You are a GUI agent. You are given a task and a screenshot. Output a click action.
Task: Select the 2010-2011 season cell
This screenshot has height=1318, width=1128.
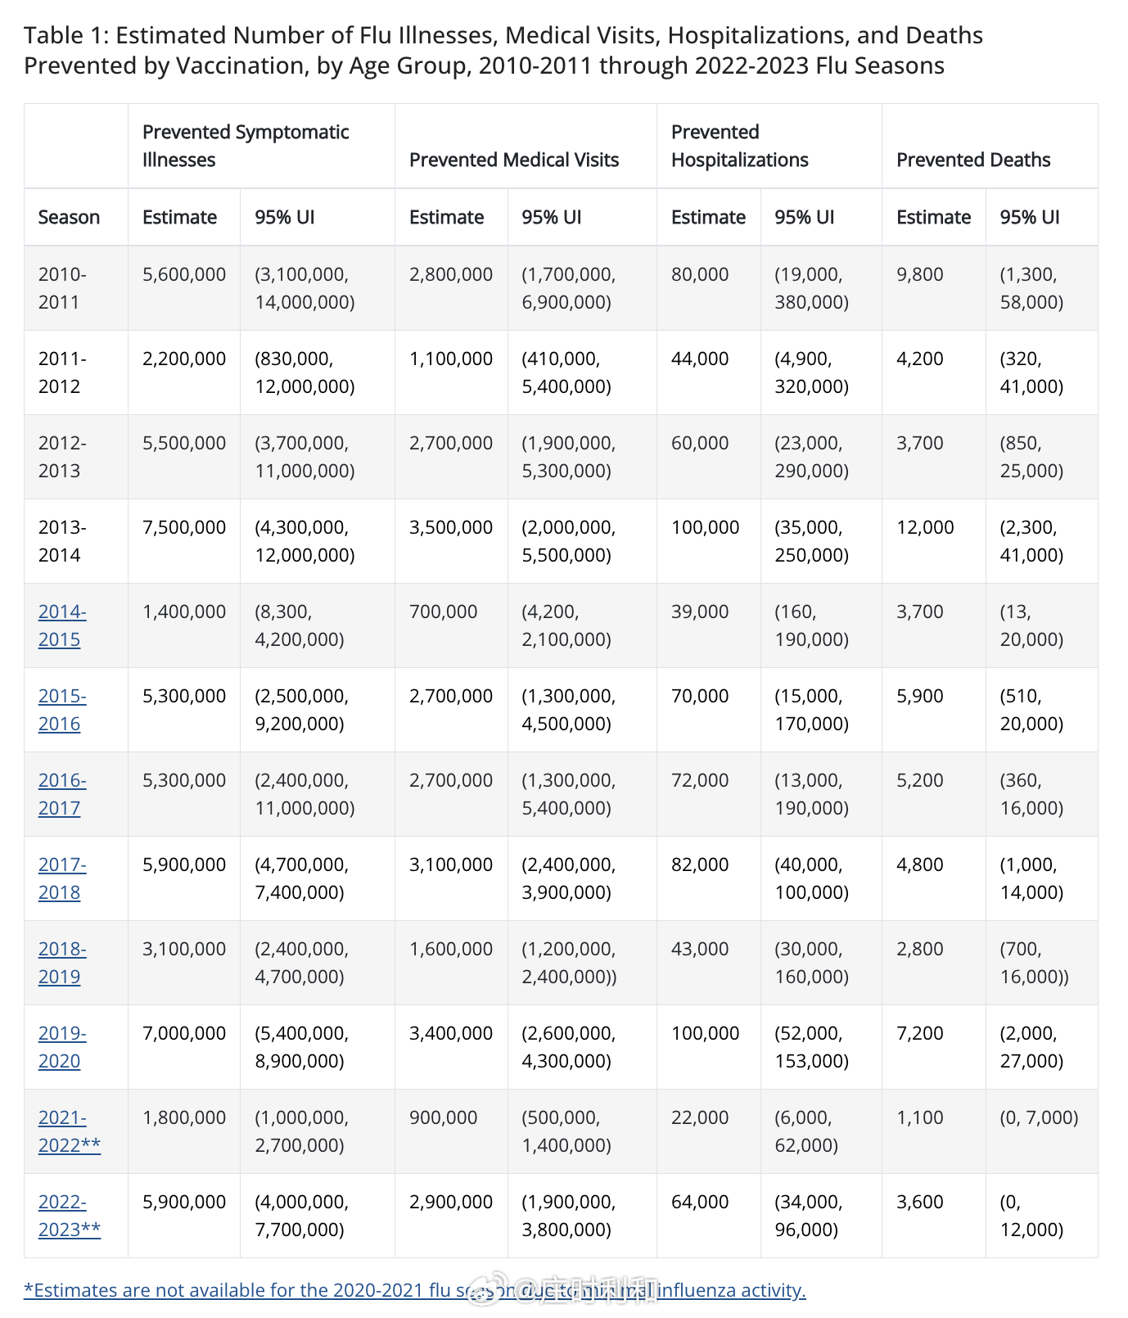click(62, 288)
